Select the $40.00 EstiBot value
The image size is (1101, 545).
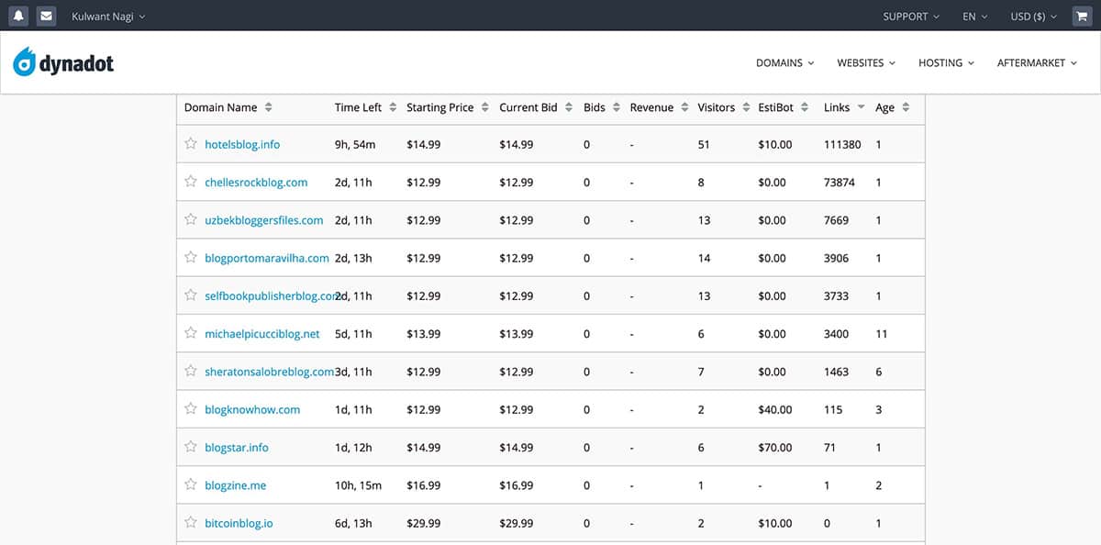coord(775,410)
